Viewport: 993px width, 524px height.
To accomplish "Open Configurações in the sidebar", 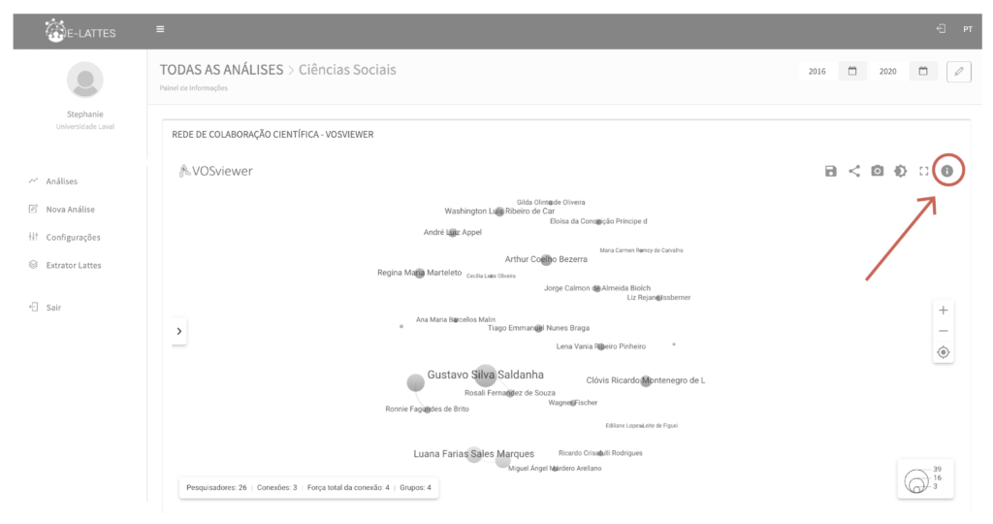I will [73, 237].
